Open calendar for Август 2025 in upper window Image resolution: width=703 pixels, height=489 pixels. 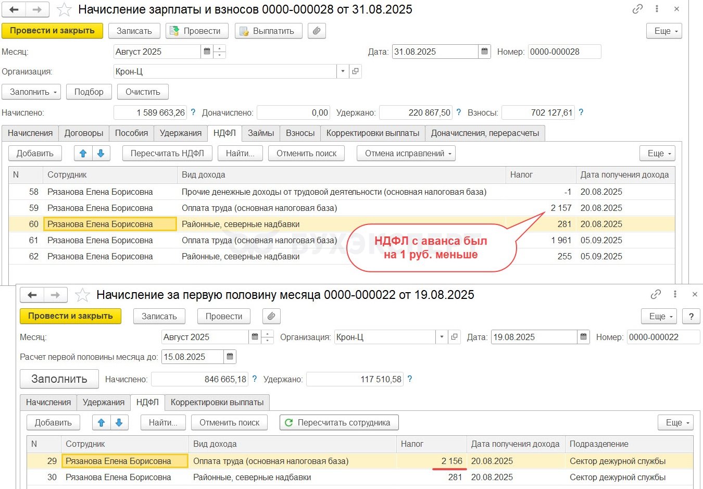click(207, 52)
